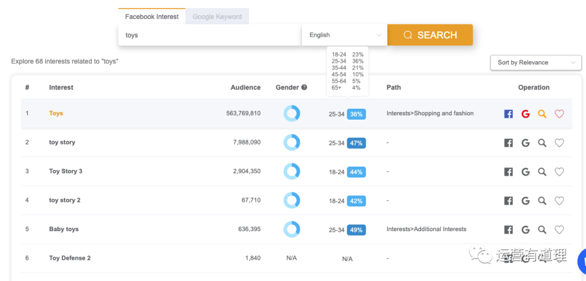Toggle favorite heart for Baby toys

point(559,230)
